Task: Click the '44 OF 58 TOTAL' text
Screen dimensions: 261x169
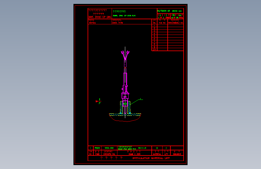Action: [177, 18]
